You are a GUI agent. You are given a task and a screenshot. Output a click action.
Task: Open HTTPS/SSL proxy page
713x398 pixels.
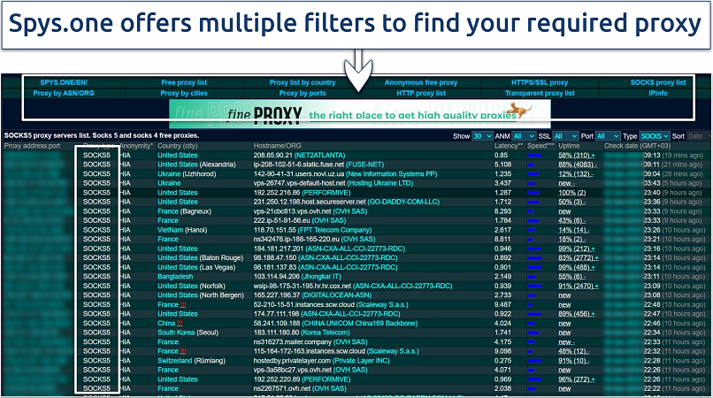pos(539,82)
